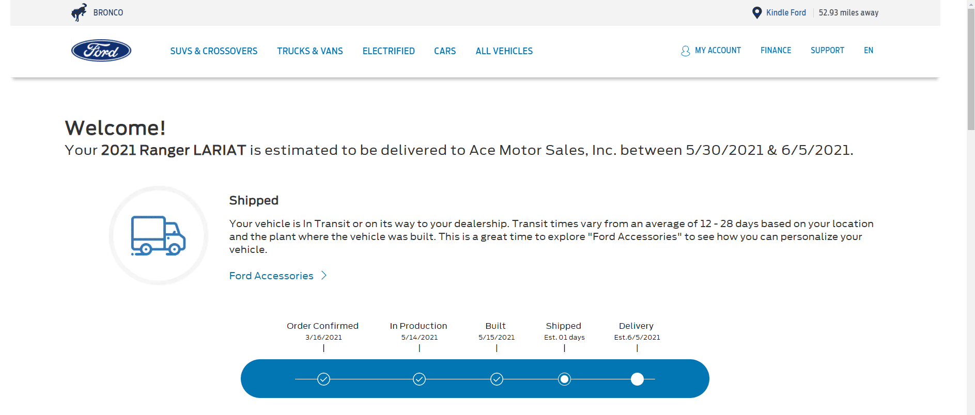Open the All Vehicles menu

coord(504,51)
